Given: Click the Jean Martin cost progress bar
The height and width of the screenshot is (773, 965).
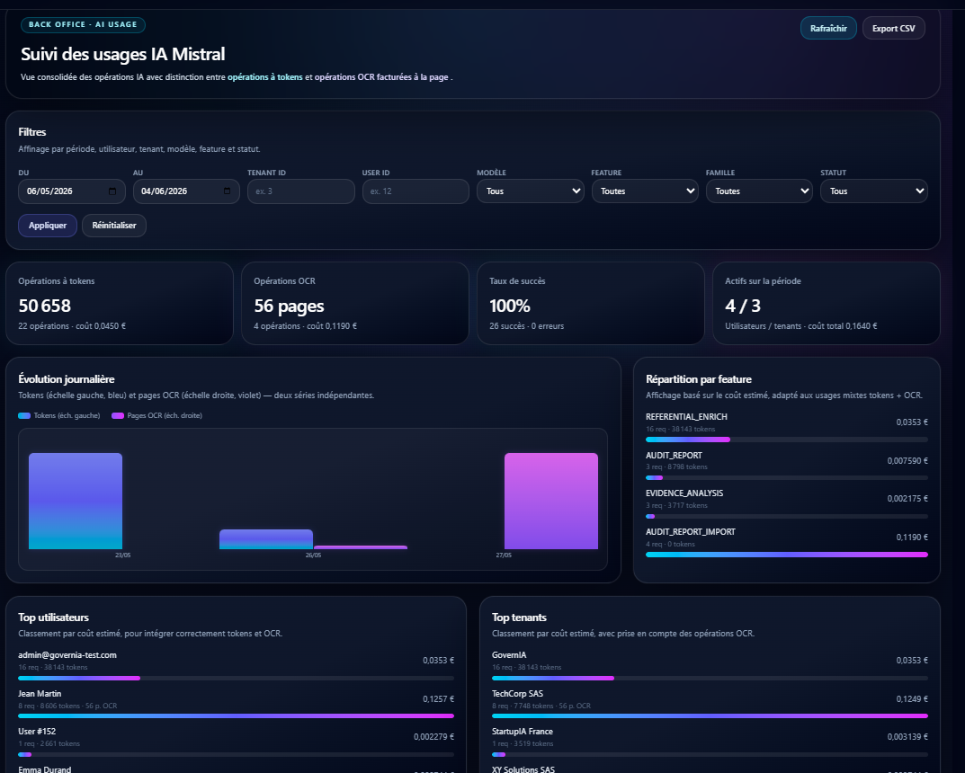Looking at the screenshot, I should point(237,715).
